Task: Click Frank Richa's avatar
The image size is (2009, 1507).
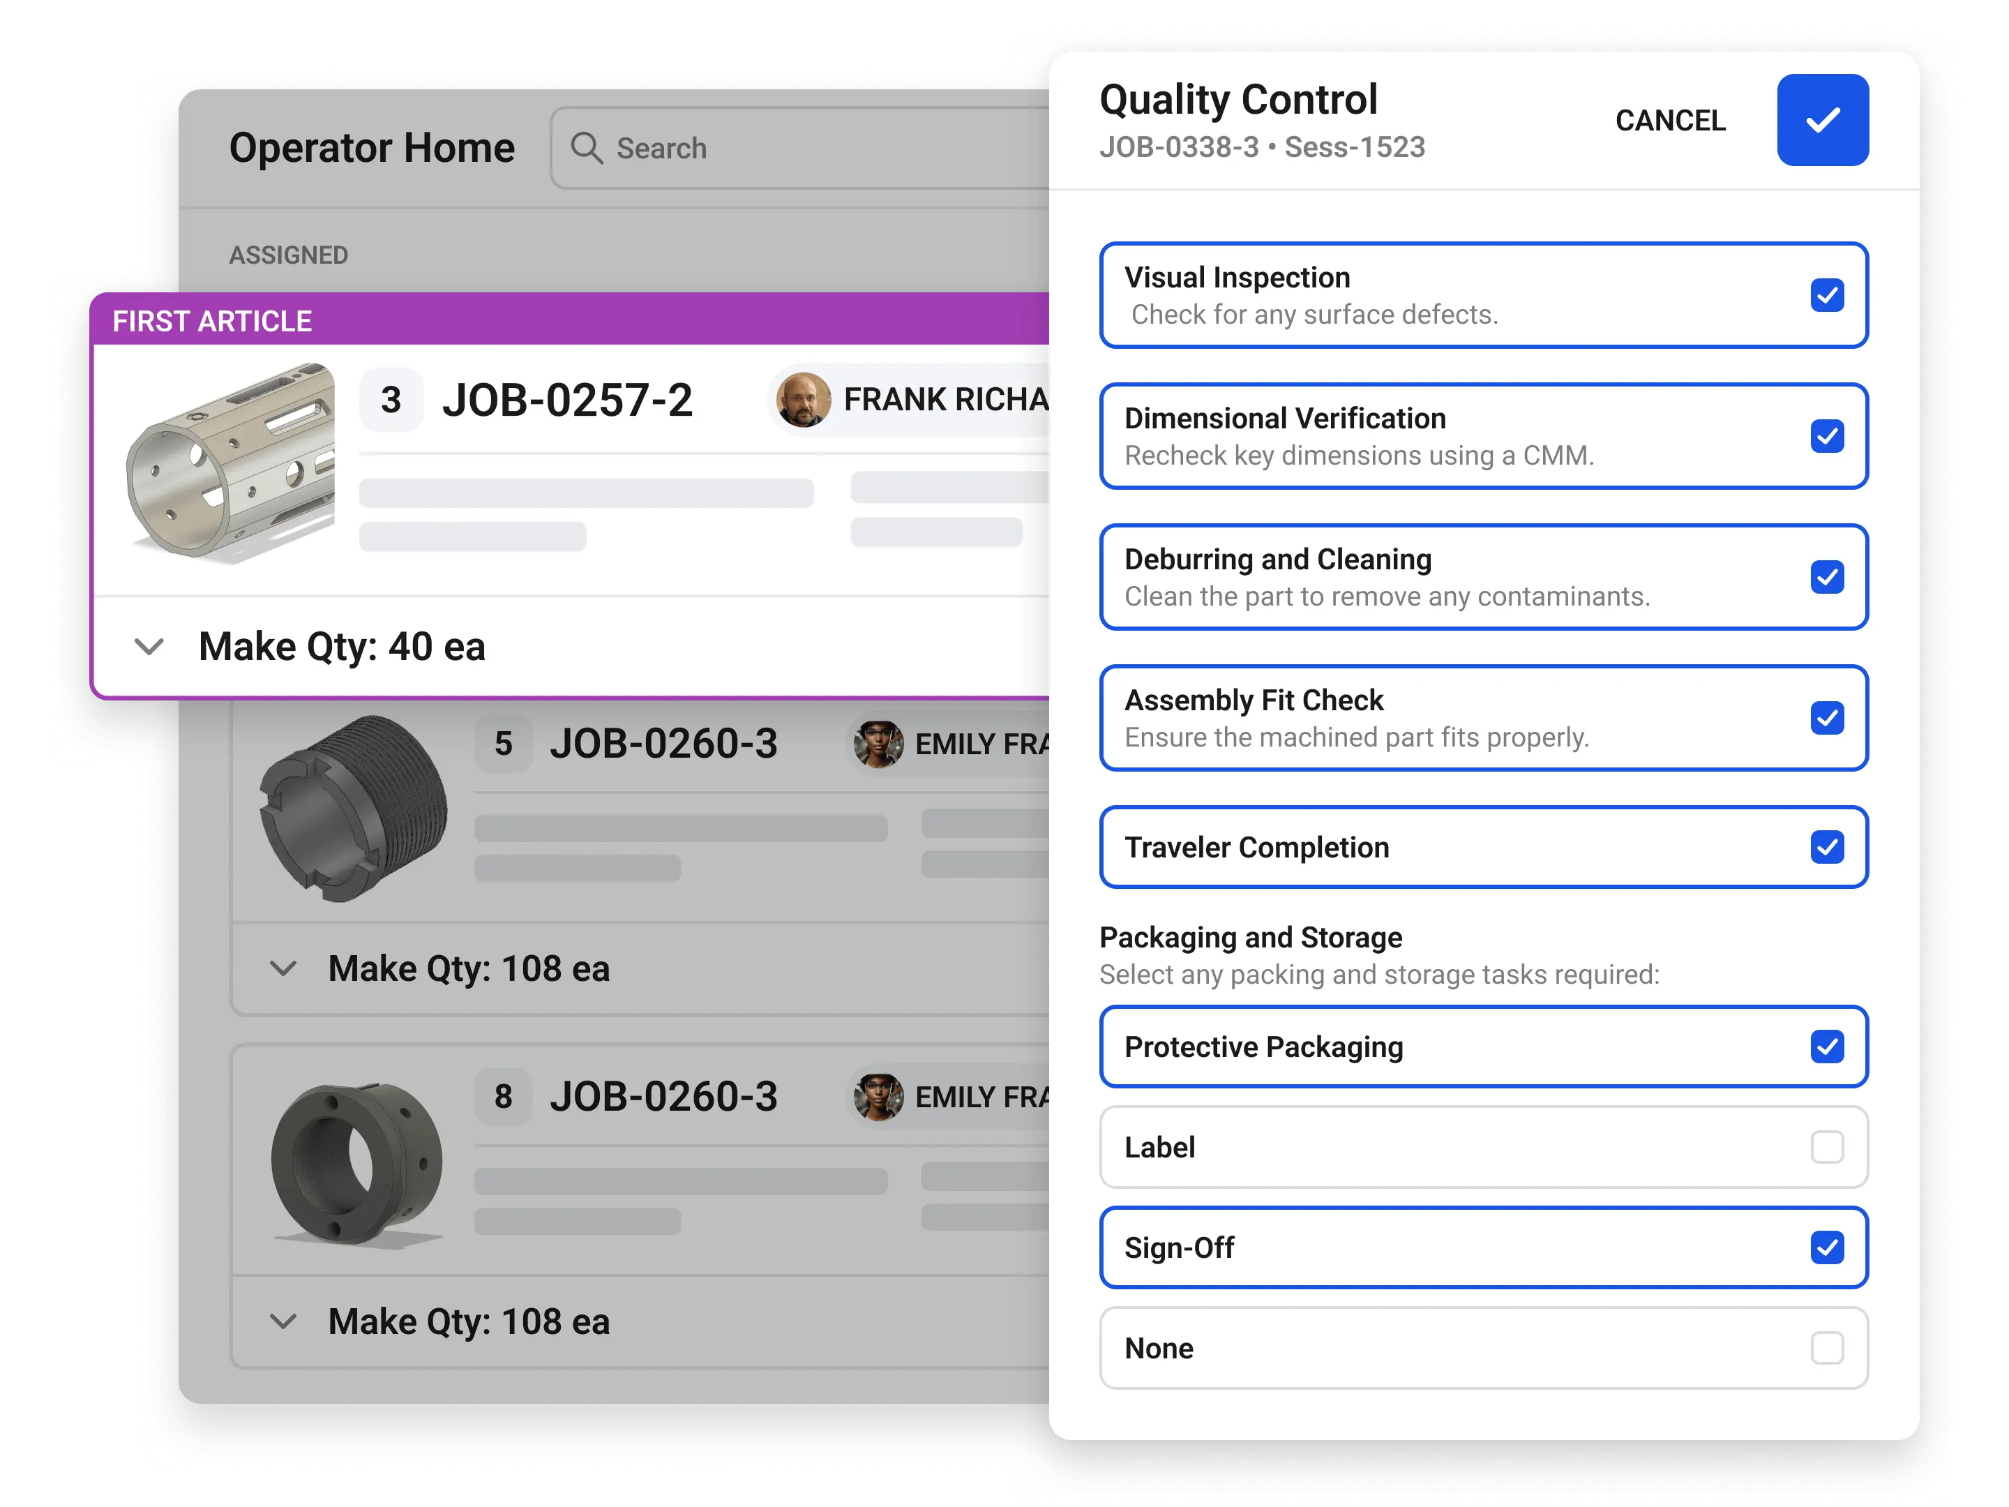Action: pos(803,400)
